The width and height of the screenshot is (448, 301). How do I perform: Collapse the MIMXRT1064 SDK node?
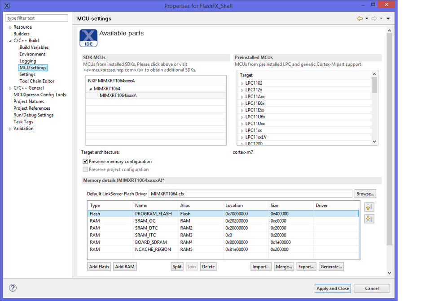[x=90, y=89]
